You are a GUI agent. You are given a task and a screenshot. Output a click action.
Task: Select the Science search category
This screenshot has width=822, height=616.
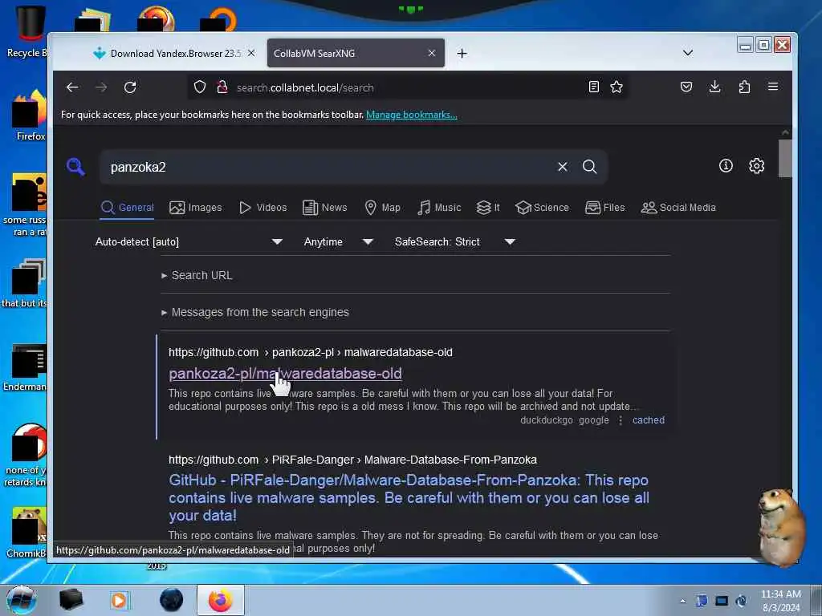(x=542, y=208)
